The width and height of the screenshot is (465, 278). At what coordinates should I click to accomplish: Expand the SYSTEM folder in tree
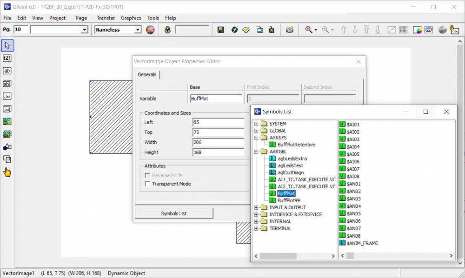[256, 124]
